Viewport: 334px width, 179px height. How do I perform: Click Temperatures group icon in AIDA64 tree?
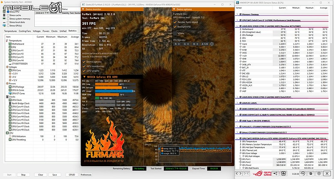click(x=7, y=41)
